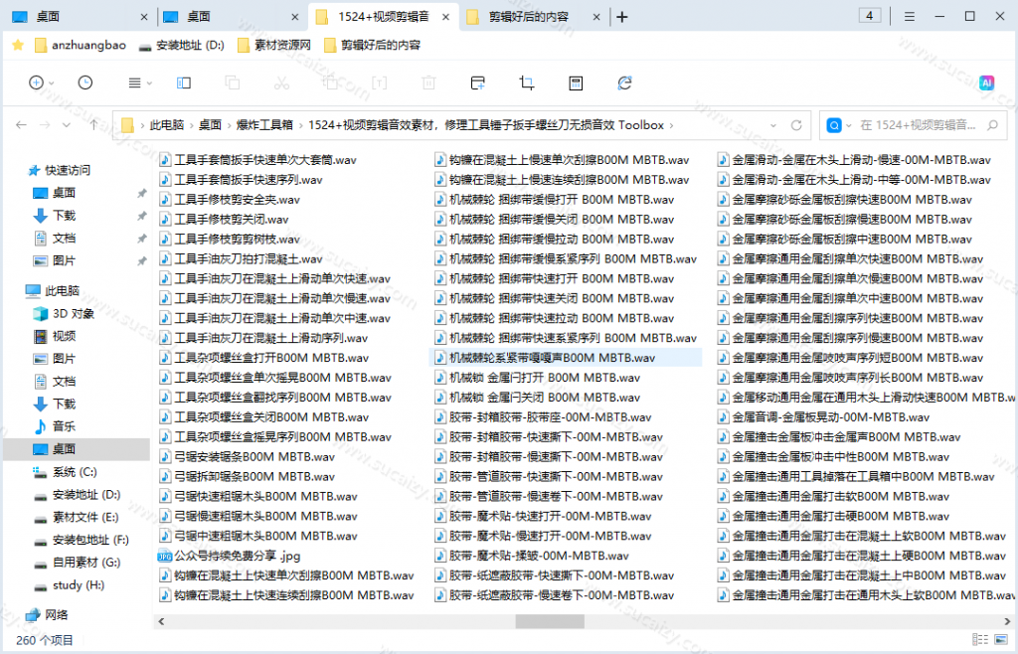This screenshot has height=654, width=1018.
Task: Select file 金属音调-金属板晃动-00M-MBTB.wav
Action: (822, 417)
